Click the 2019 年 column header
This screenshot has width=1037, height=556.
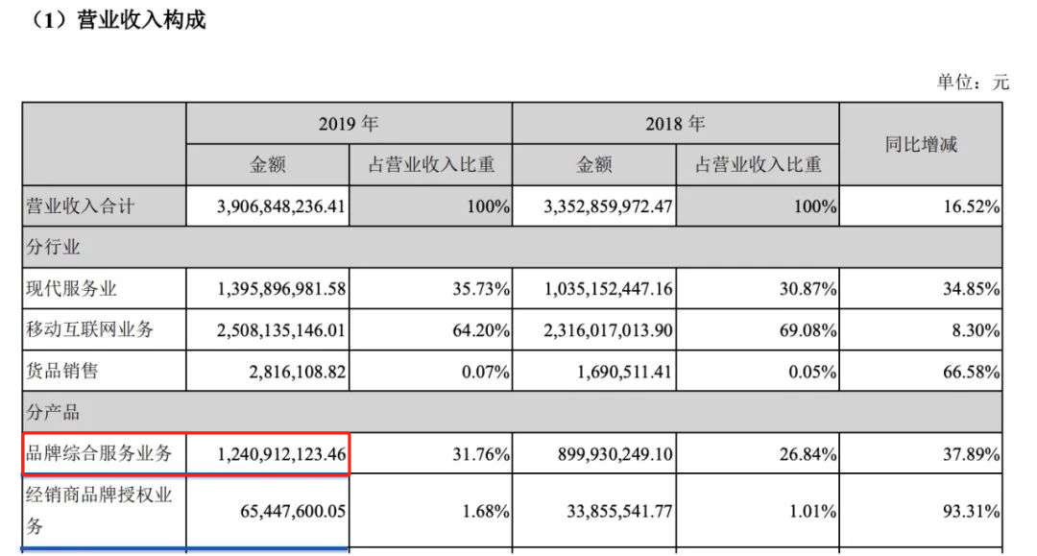coord(349,124)
